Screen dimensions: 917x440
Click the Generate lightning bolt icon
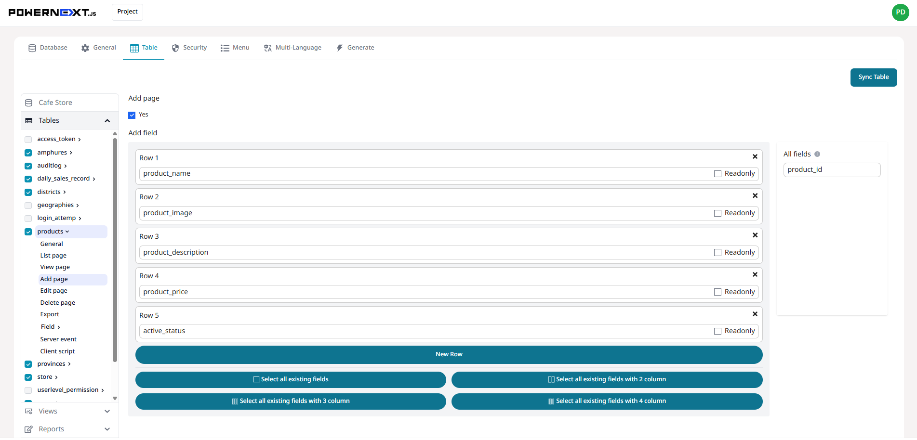[340, 48]
